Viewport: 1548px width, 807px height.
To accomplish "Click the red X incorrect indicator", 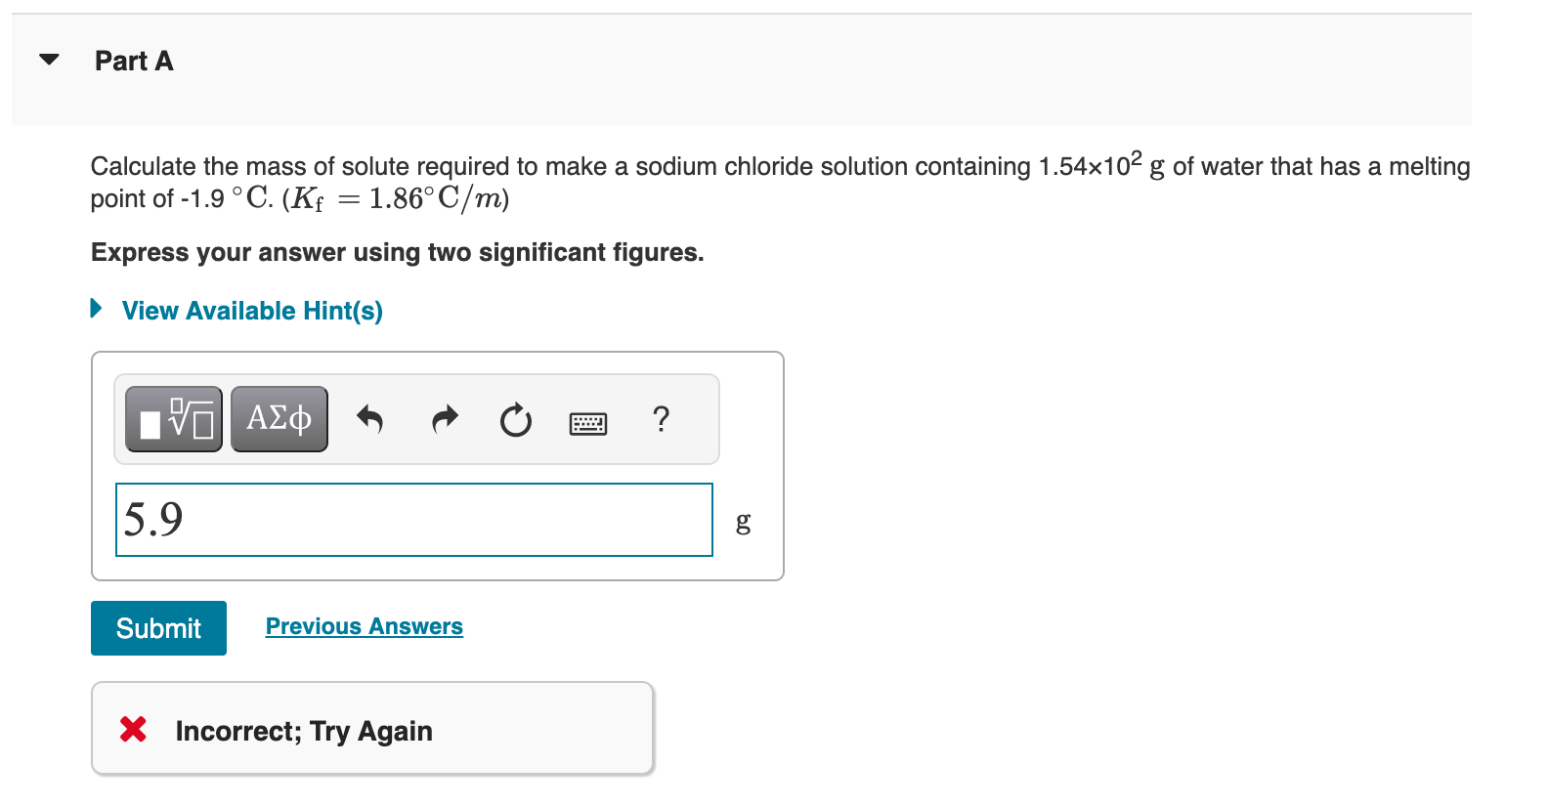I will [x=132, y=729].
